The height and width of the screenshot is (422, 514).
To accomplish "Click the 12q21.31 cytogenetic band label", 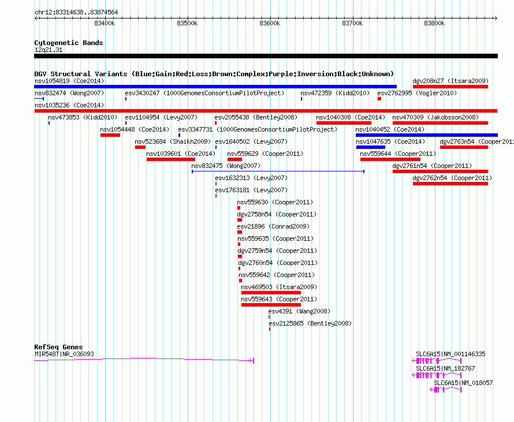I will (x=49, y=50).
